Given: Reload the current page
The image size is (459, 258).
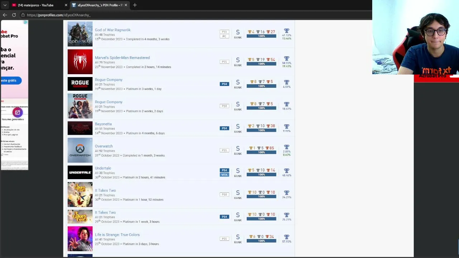Looking at the screenshot, I should click(14, 15).
